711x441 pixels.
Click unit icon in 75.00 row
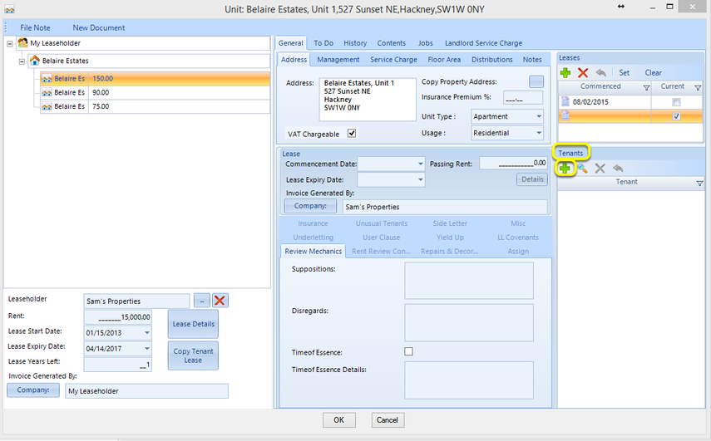[x=47, y=106]
